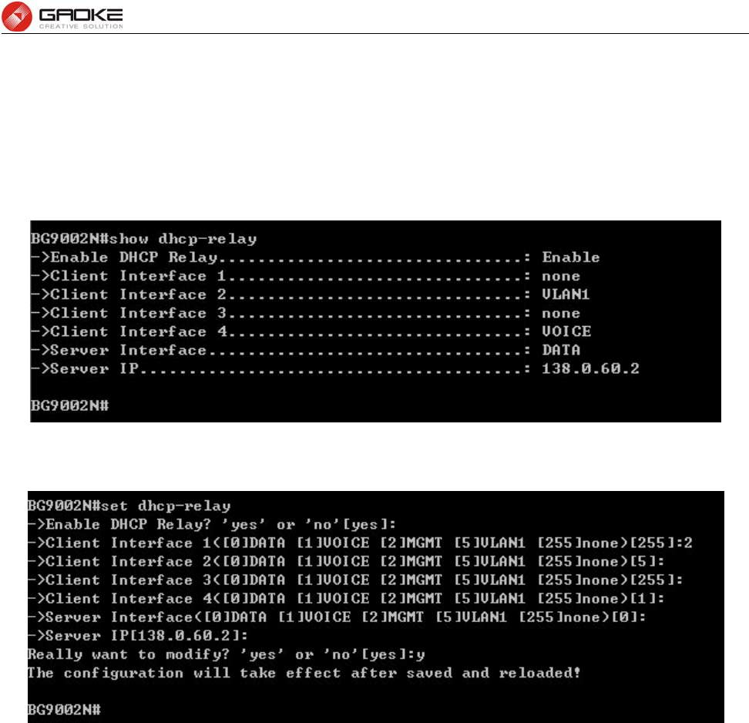Select the Enable DHCP Relay status line
749x723 pixels.
[315, 257]
